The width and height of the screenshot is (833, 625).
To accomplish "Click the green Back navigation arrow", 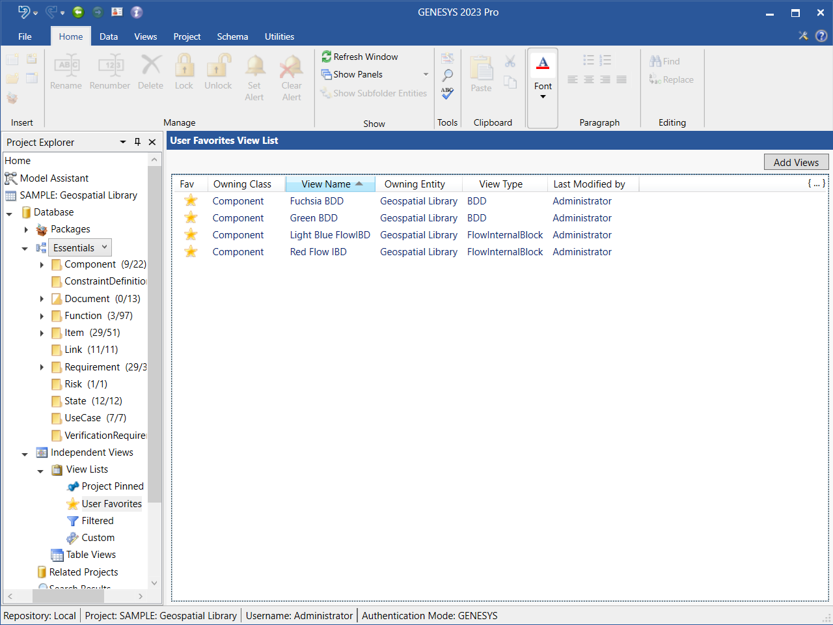I will 78,12.
